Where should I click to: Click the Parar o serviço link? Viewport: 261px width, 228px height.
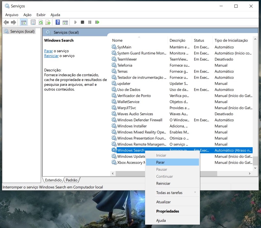(49, 51)
